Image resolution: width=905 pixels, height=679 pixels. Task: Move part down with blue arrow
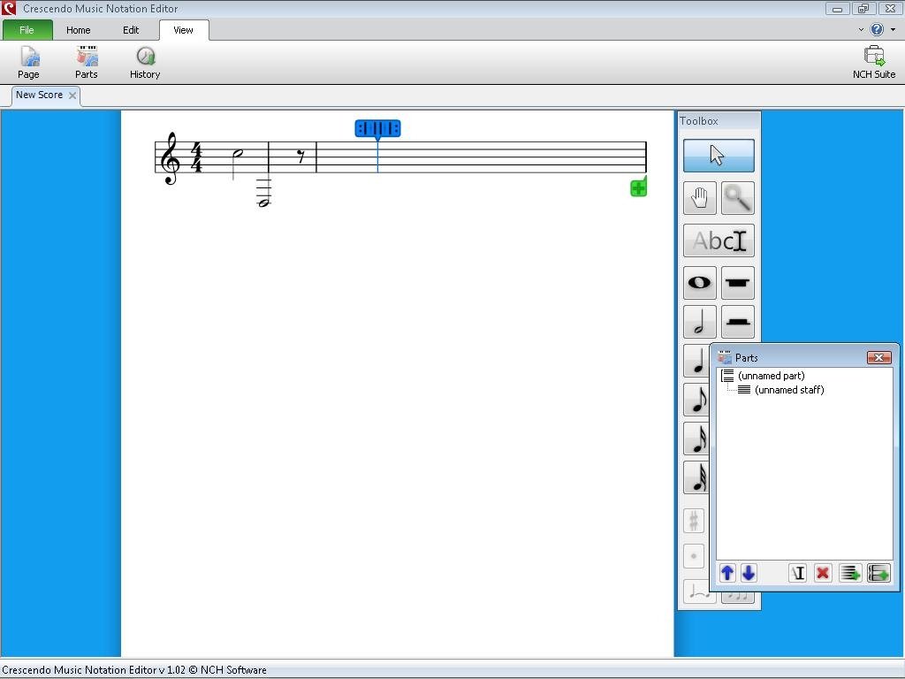point(749,573)
